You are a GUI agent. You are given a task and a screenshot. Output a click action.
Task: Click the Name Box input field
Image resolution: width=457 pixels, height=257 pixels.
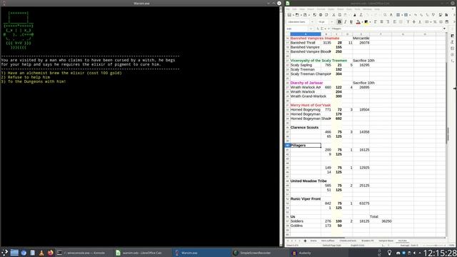click(297, 29)
